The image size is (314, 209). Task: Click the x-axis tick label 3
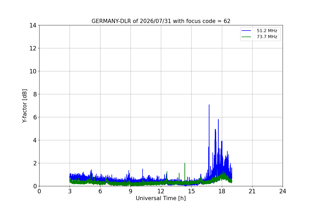pos(70,191)
